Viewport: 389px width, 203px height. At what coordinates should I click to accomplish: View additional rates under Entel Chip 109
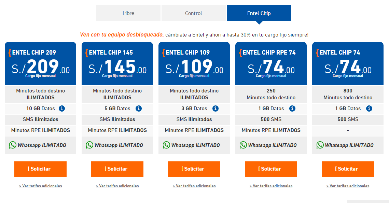(194, 186)
